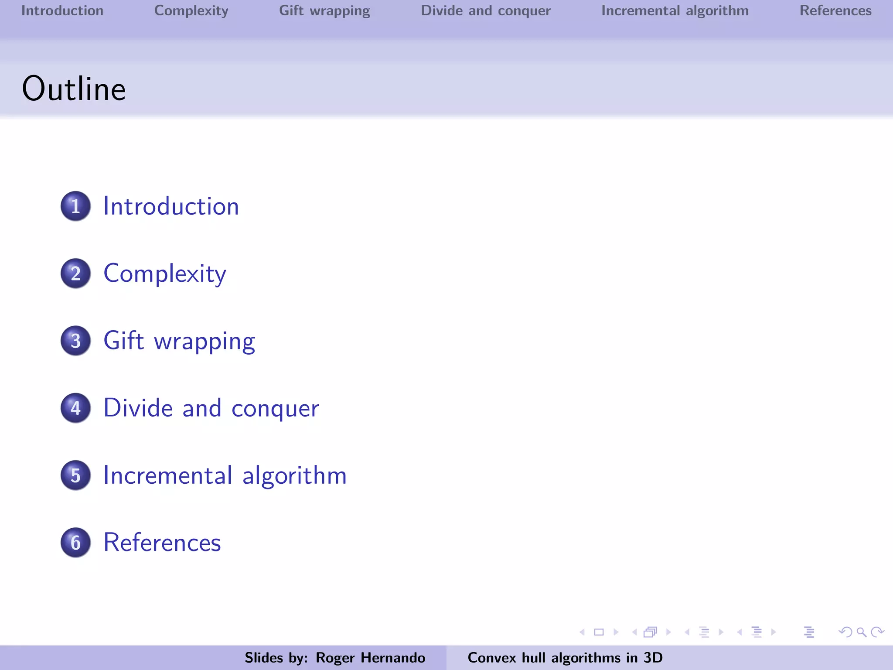Go to next section arrow

(x=774, y=632)
